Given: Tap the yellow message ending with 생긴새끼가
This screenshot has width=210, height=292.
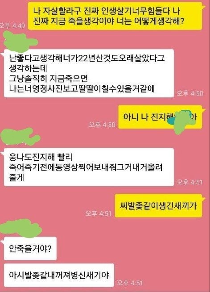Looking at the screenshot, I should 158,205.
